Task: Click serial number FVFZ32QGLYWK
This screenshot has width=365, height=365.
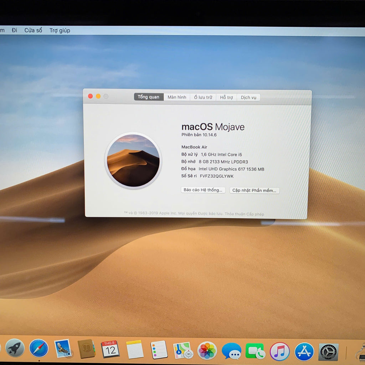Action: click(217, 176)
